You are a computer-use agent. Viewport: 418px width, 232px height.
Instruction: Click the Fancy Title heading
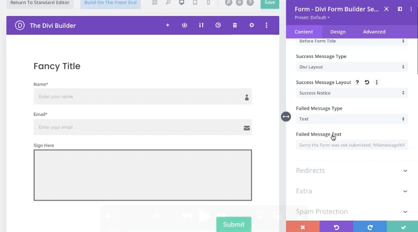click(57, 66)
